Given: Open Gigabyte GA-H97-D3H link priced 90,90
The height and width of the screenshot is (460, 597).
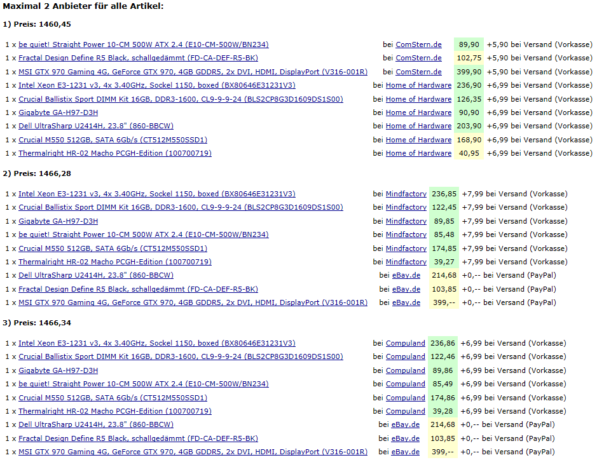Looking at the screenshot, I should point(58,112).
